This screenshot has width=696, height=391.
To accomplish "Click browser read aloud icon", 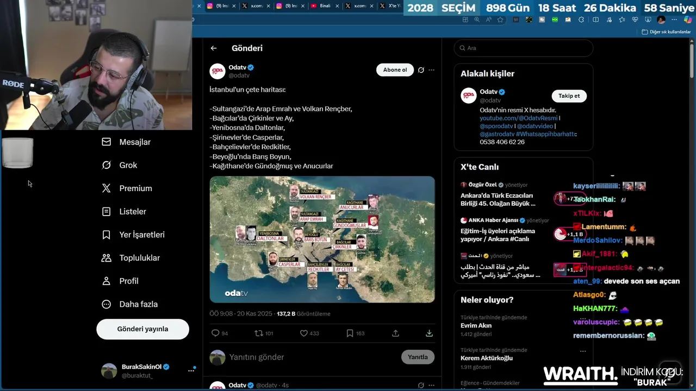I will [488, 20].
